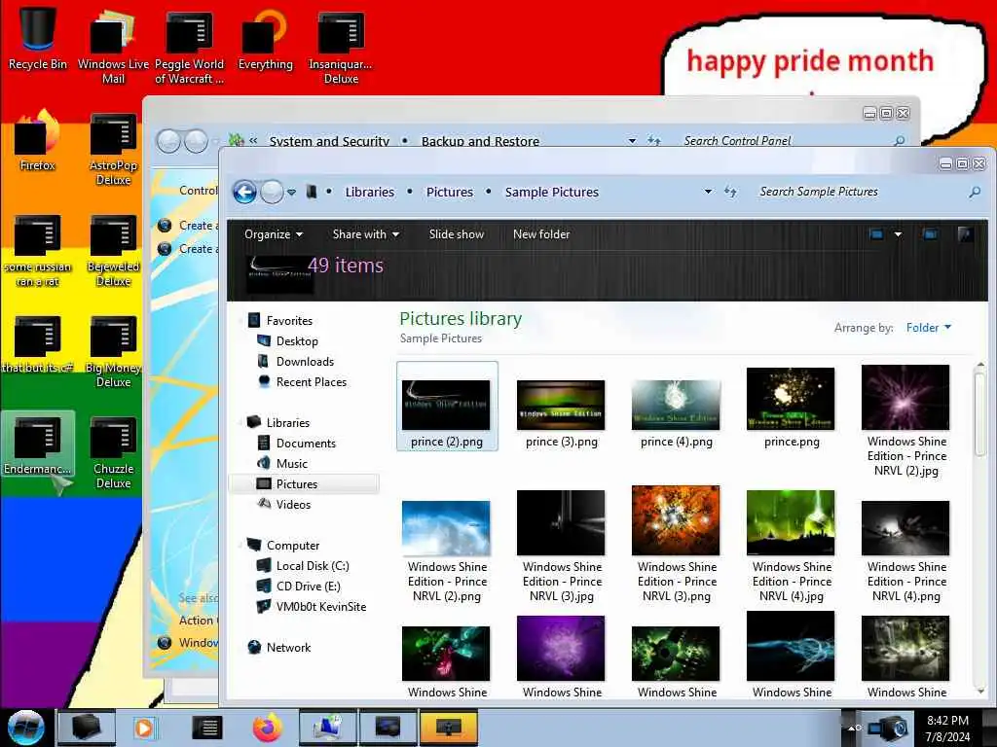The width and height of the screenshot is (997, 747).
Task: Open Firefox from the taskbar
Action: tap(267, 728)
